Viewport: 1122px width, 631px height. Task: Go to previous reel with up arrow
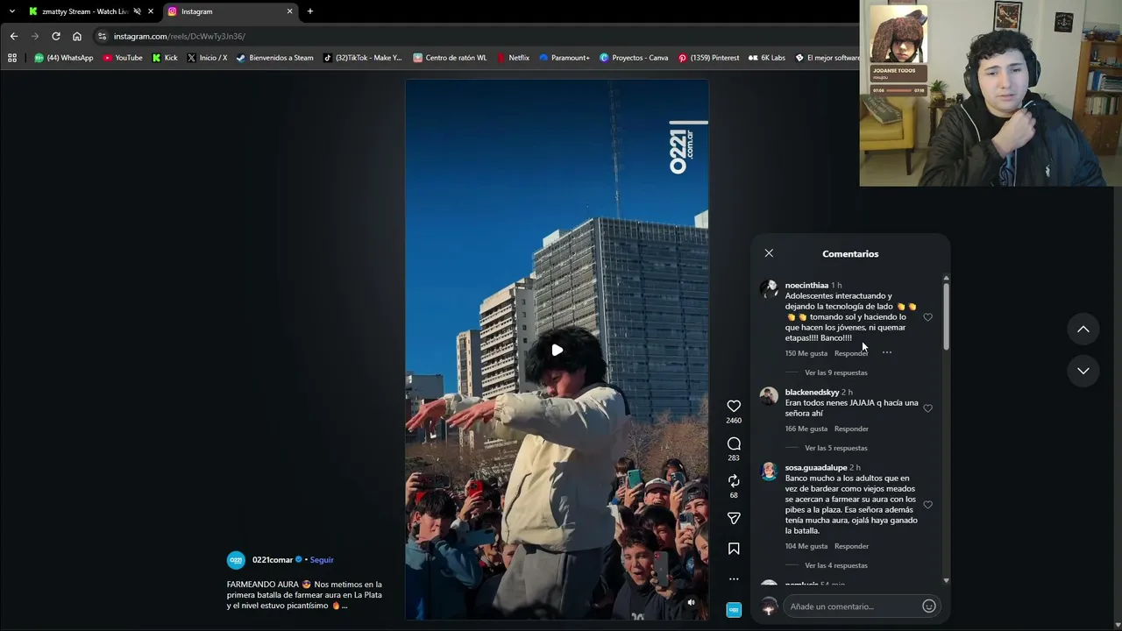(x=1083, y=330)
